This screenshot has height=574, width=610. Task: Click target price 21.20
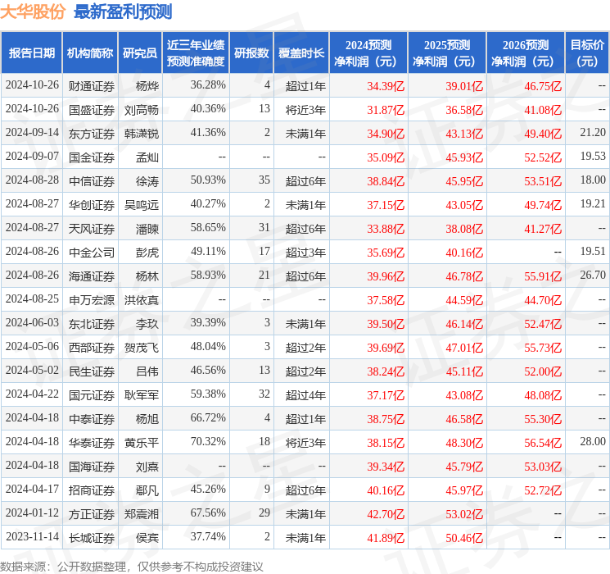593,133
